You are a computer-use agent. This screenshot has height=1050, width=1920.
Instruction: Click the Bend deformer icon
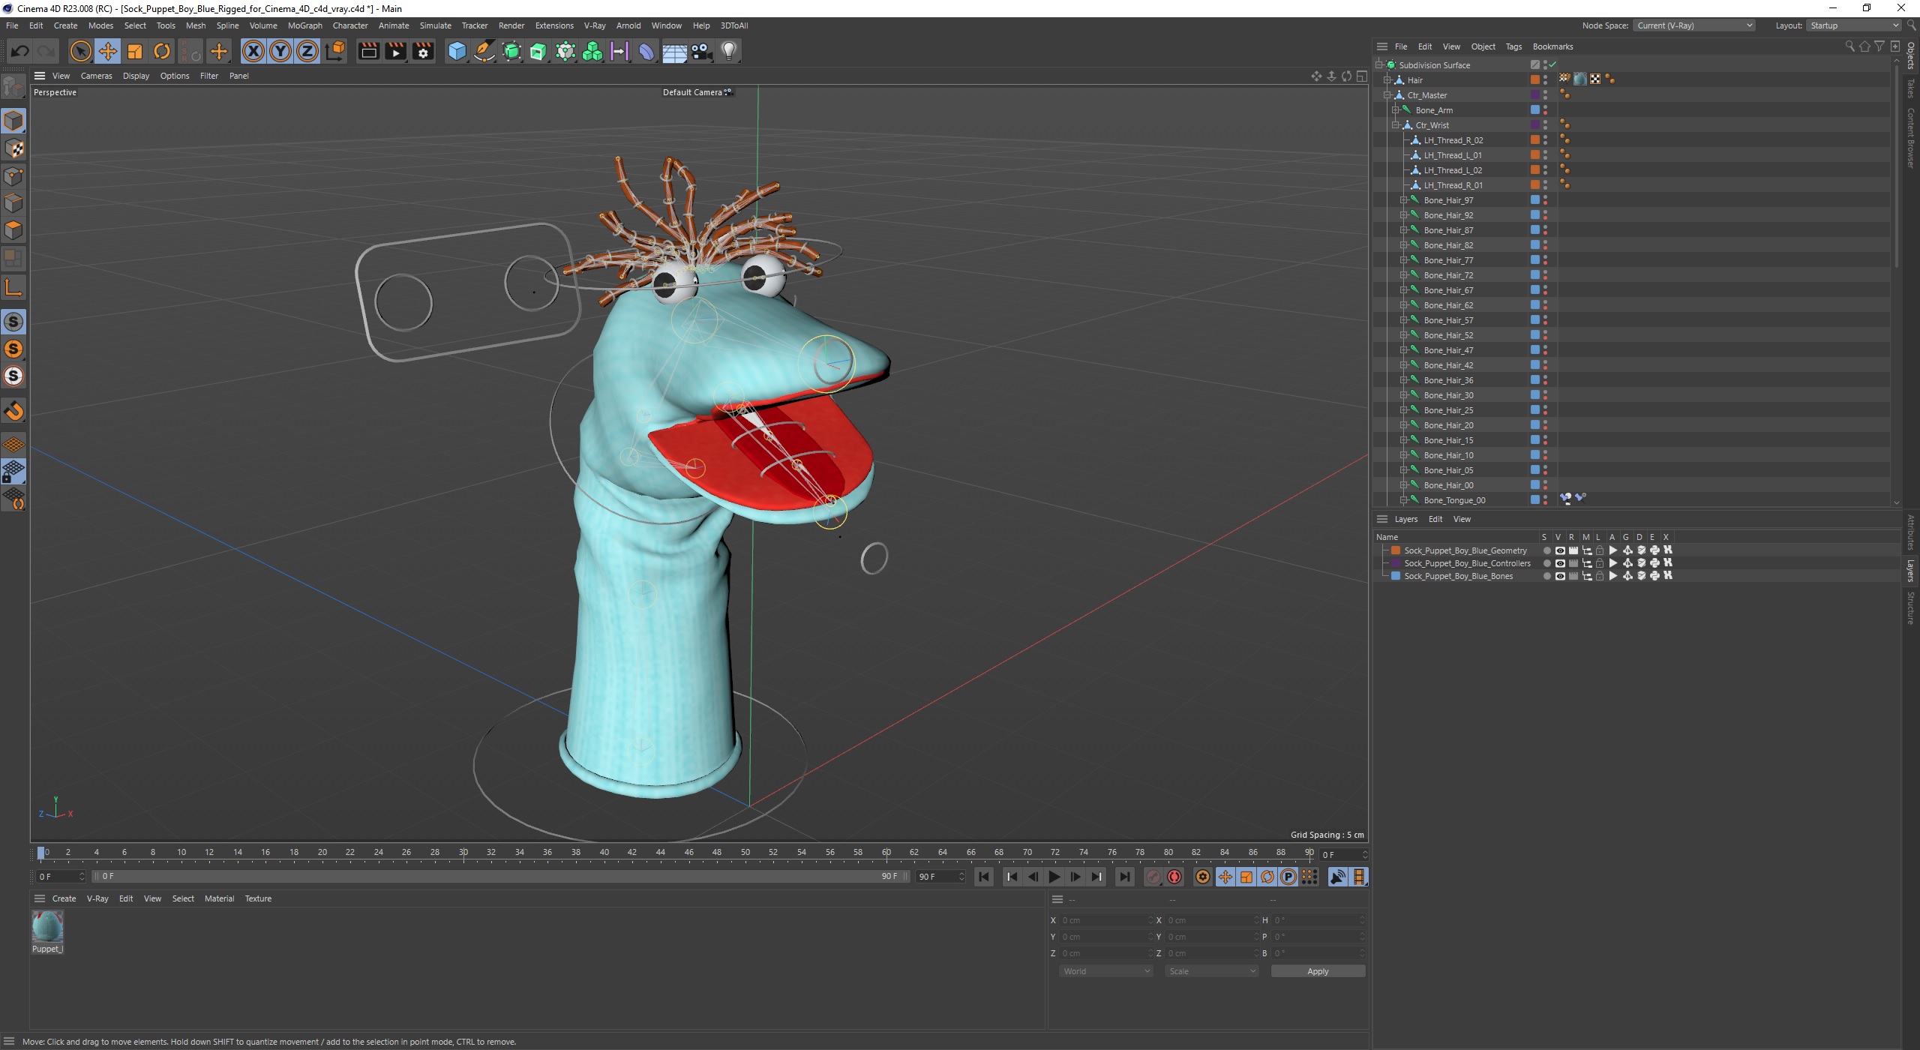[646, 51]
